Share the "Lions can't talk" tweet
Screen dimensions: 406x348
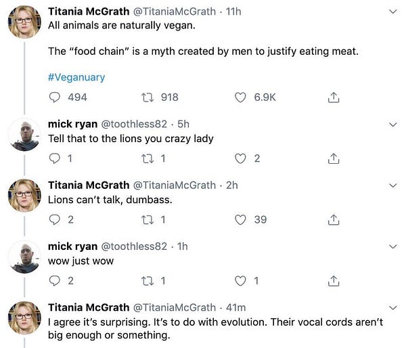tap(332, 219)
